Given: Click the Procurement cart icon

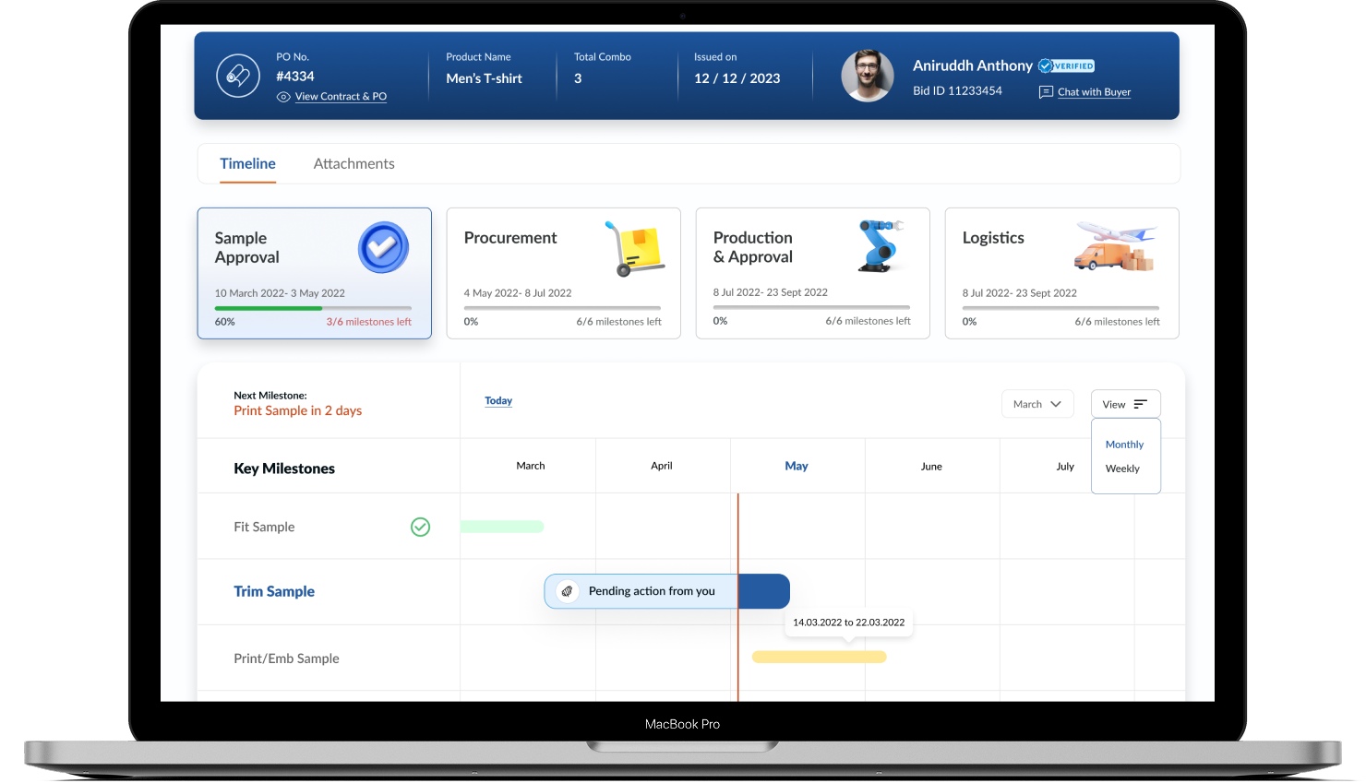Looking at the screenshot, I should (634, 247).
